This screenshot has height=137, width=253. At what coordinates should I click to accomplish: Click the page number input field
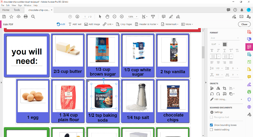pyautogui.click(x=85, y=17)
